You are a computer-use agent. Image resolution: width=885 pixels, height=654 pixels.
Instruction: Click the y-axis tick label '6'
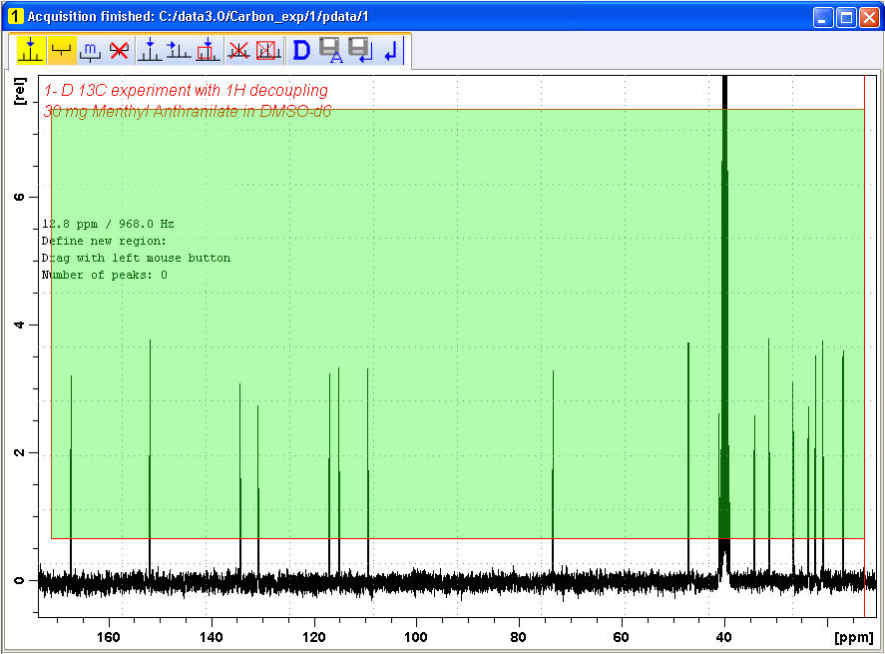pyautogui.click(x=20, y=197)
